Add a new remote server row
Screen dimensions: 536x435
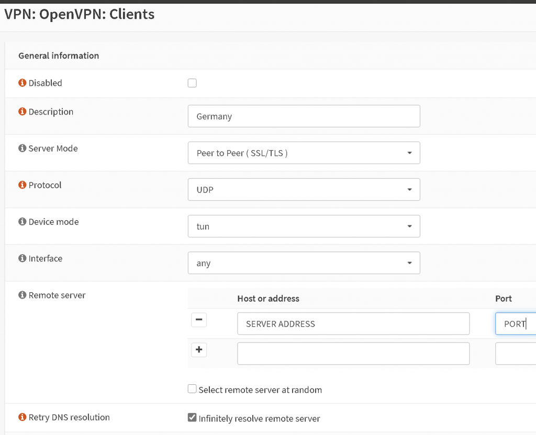[x=199, y=350]
